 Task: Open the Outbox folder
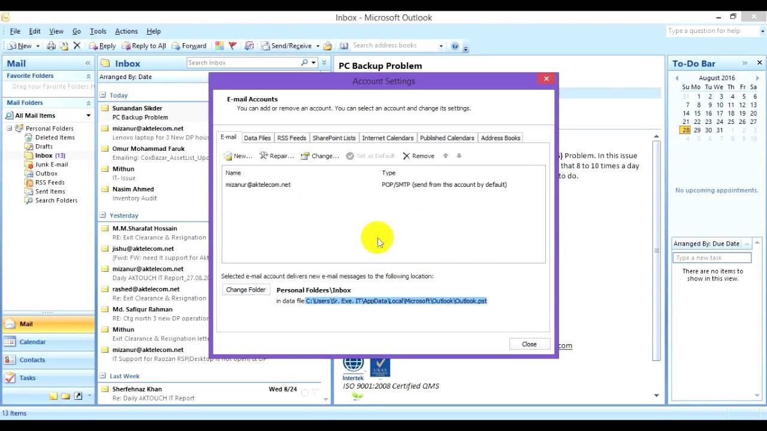tap(46, 174)
